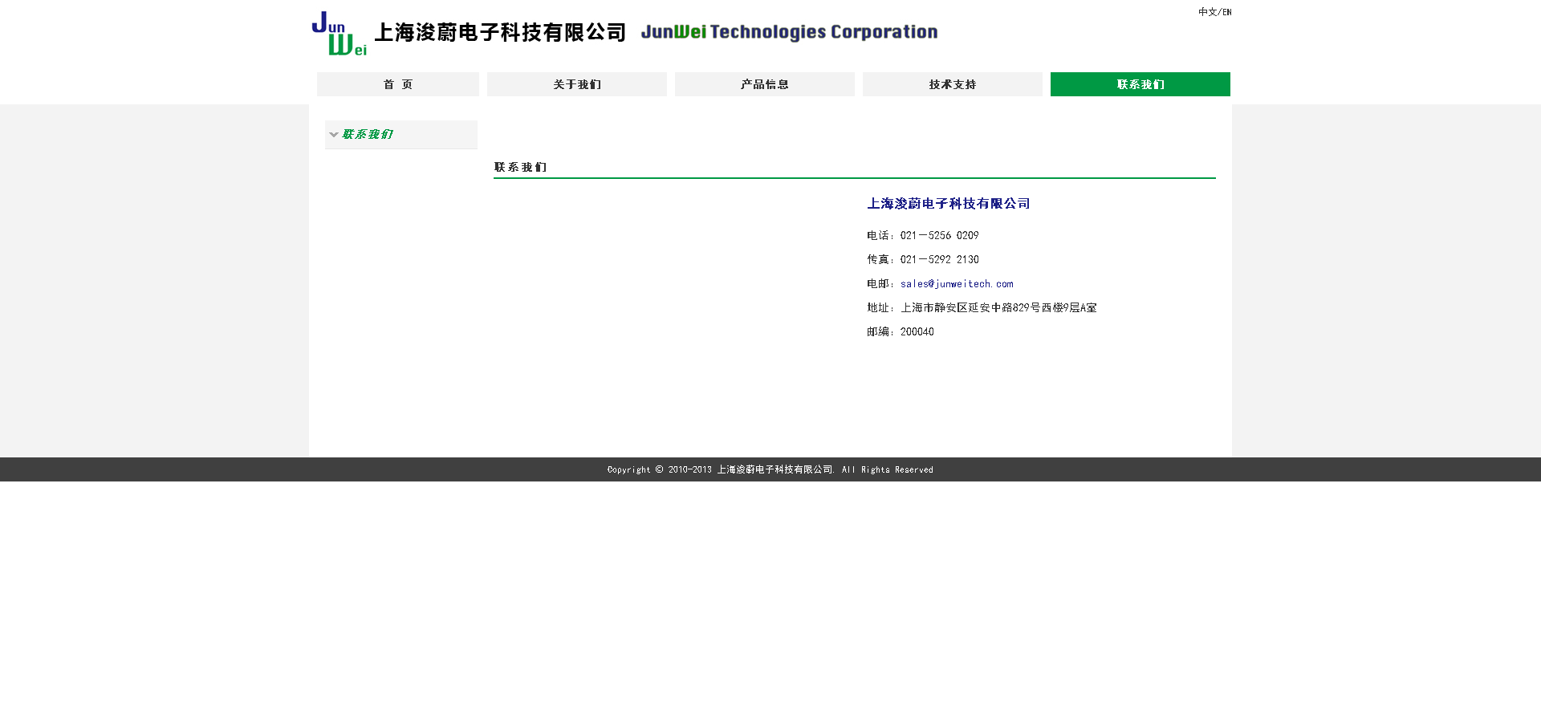
Task: Click the fax number 021-5292 2130
Action: [939, 260]
